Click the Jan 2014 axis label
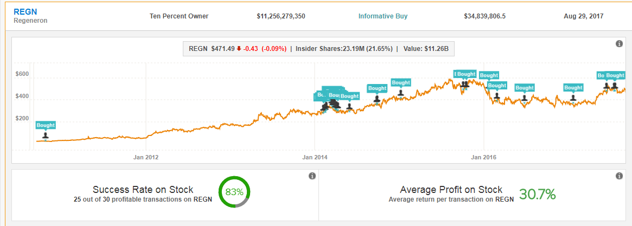The height and width of the screenshot is (226, 632). (315, 157)
